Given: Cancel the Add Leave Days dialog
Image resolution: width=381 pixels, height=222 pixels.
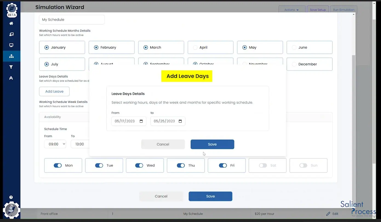Looking at the screenshot, I should [163, 144].
